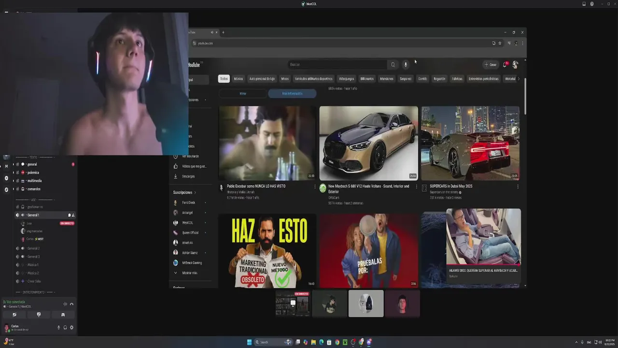Bookmark page with the star icon
The height and width of the screenshot is (348, 618).
(x=500, y=43)
